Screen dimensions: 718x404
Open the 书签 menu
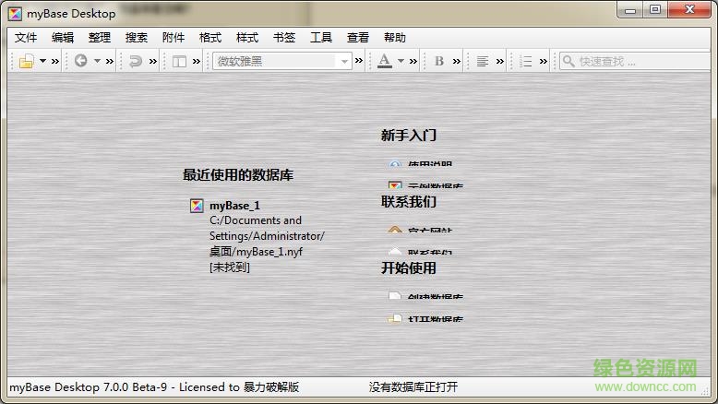pyautogui.click(x=284, y=38)
